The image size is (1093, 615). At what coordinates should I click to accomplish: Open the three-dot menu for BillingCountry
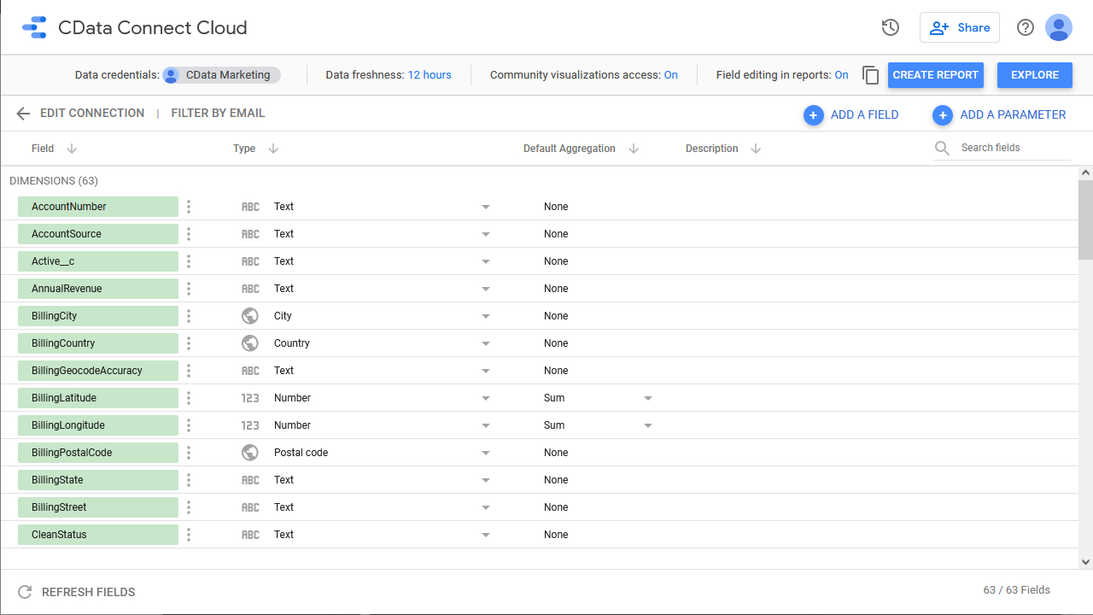189,343
